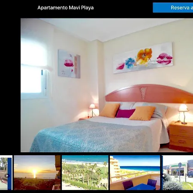Click the Apartamento Mavi Playa title
This screenshot has height=193, width=193.
point(66,8)
